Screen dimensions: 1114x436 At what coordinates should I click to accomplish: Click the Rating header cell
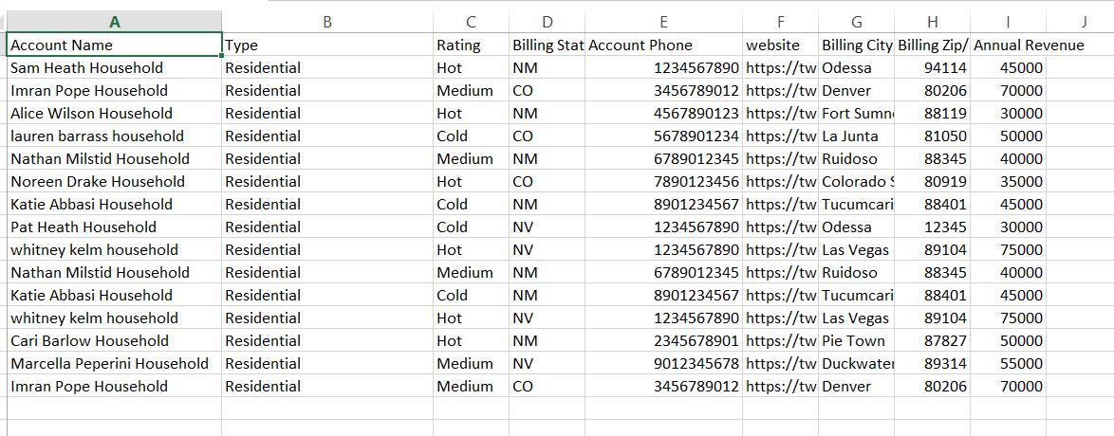click(471, 45)
